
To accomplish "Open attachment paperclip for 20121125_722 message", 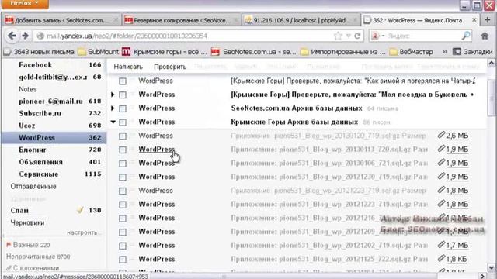I will click(441, 258).
